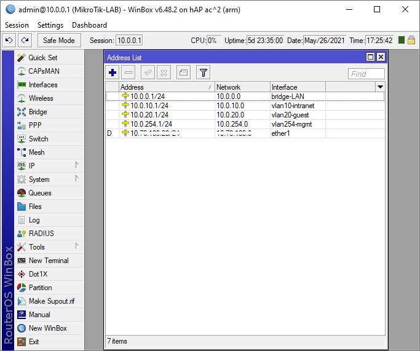Open Switch in sidebar
The width and height of the screenshot is (420, 351).
49,139
